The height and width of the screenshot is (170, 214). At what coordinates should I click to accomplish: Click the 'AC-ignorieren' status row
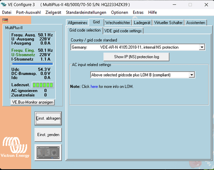(x=29, y=90)
